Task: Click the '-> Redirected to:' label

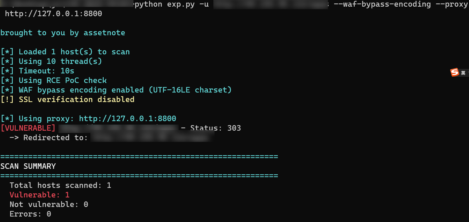Action: point(49,138)
